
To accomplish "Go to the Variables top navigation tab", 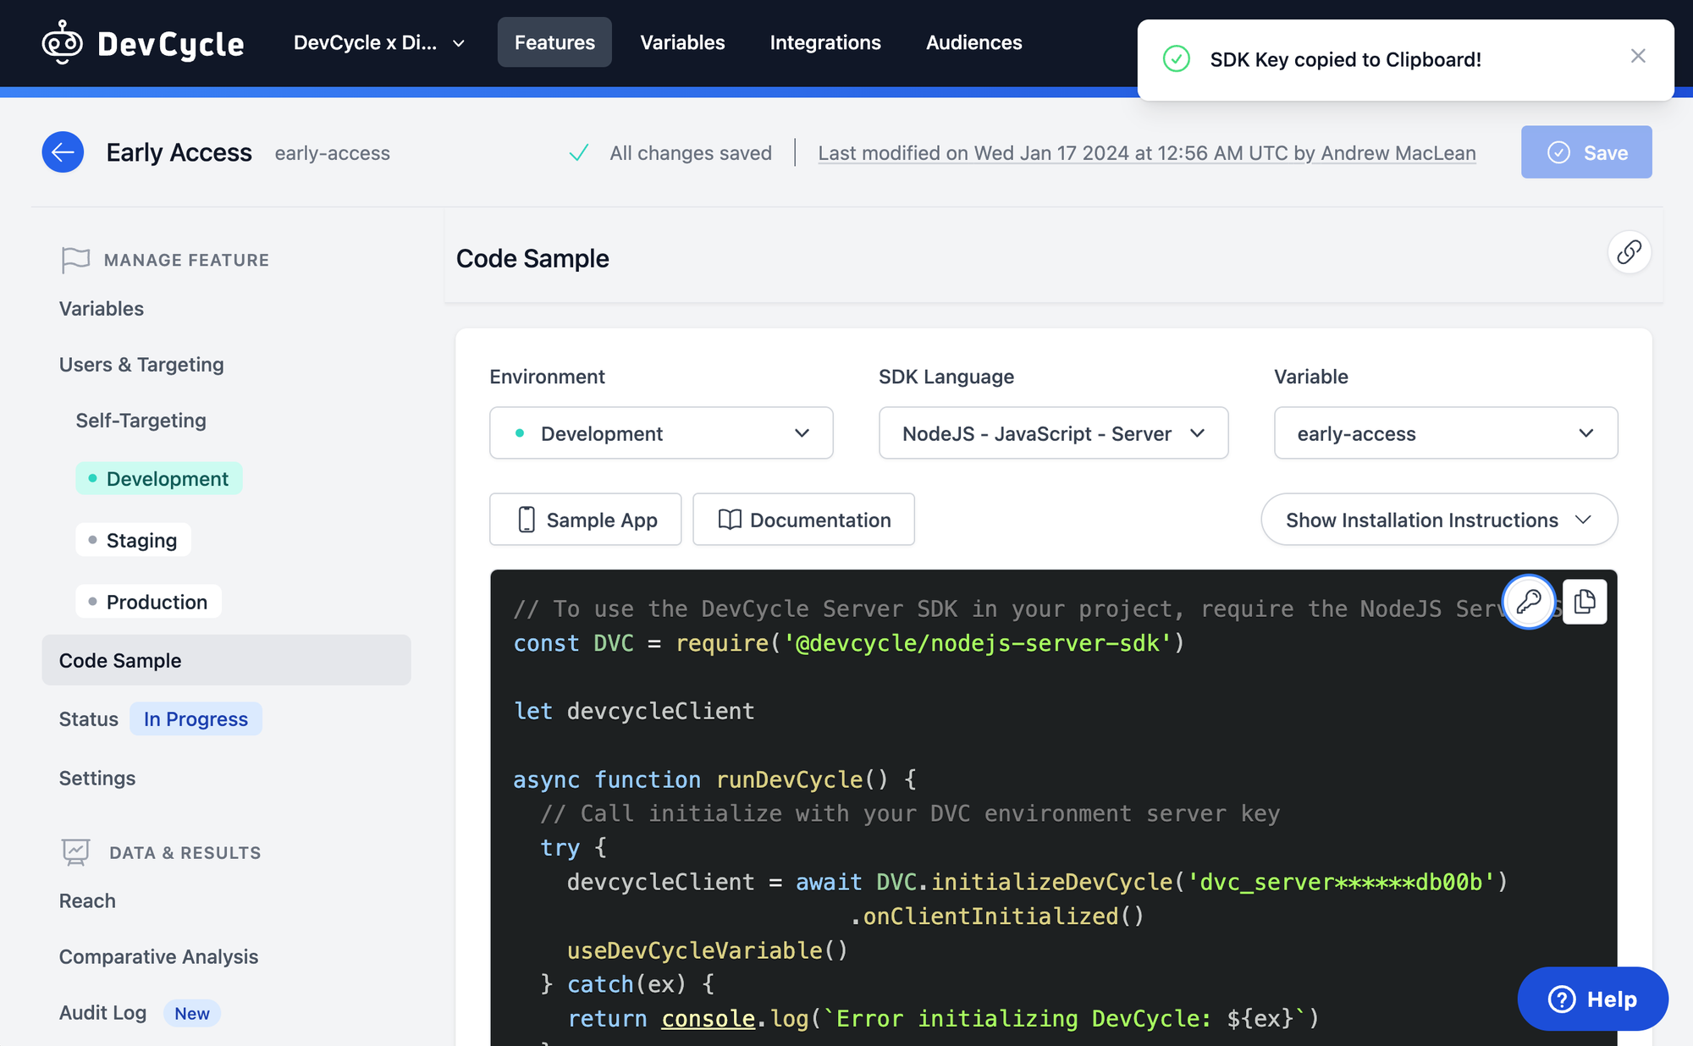I will (x=682, y=42).
